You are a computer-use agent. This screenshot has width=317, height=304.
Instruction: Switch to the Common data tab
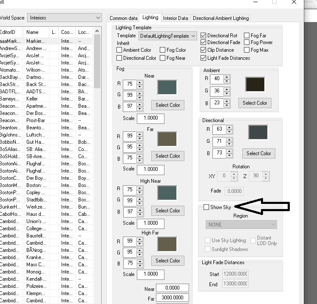(x=123, y=18)
